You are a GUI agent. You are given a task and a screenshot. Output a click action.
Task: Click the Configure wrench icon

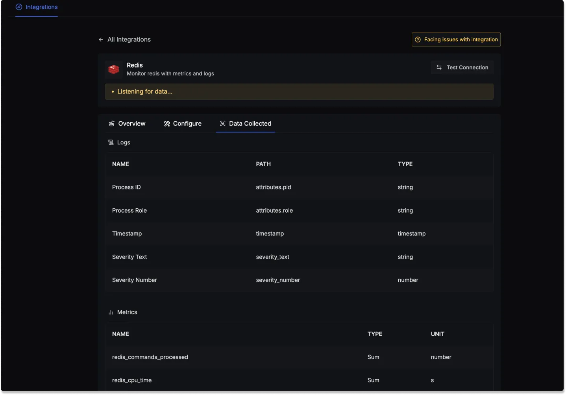(x=167, y=124)
